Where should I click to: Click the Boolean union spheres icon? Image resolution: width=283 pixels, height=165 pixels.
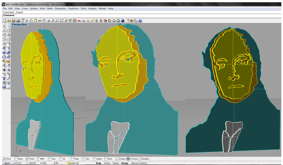tap(8, 53)
